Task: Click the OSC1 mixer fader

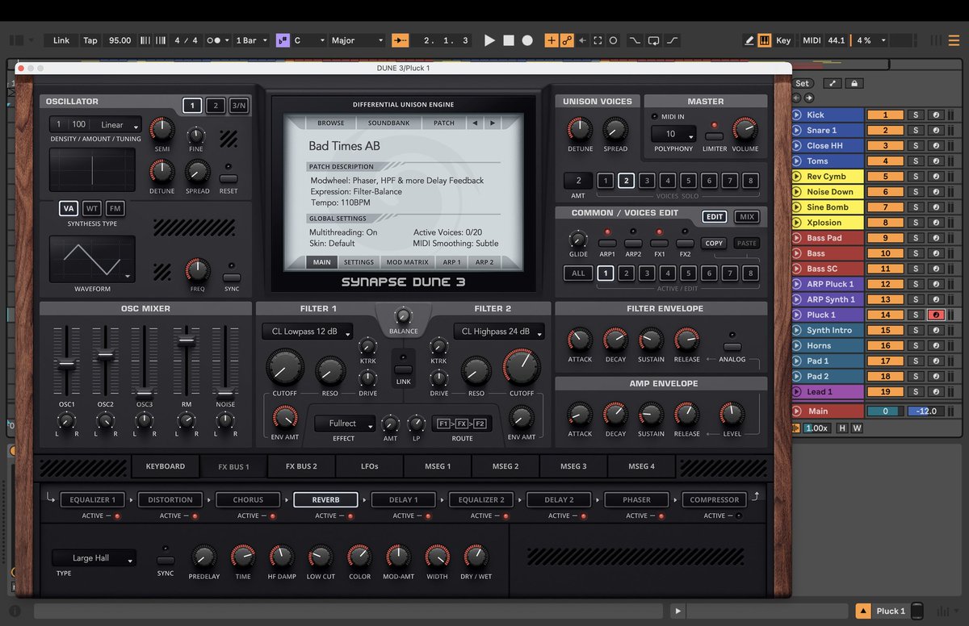Action: (x=67, y=364)
